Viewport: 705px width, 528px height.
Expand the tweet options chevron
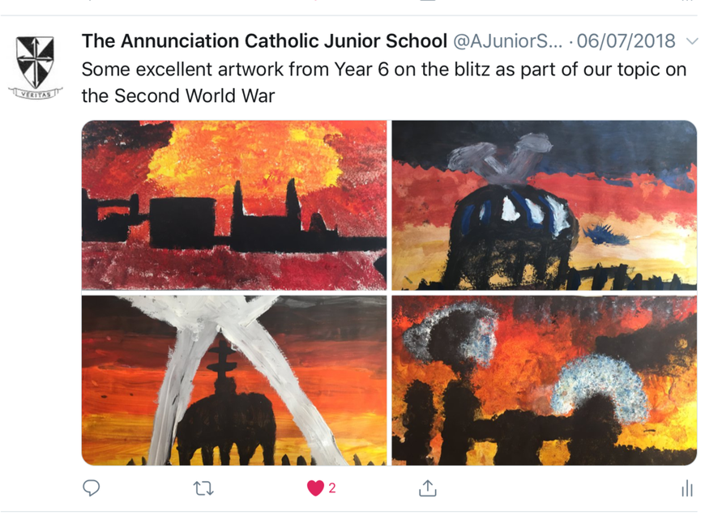click(692, 41)
